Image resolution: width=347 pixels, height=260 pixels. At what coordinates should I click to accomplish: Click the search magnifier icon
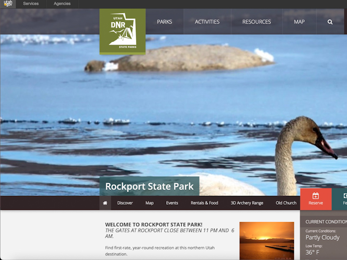pos(330,22)
